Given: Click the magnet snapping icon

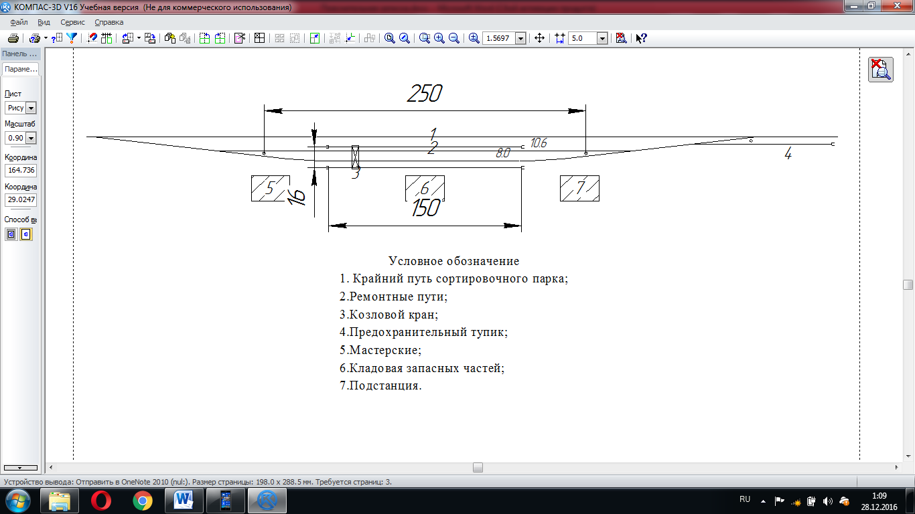Looking at the screenshot, I should pos(93,38).
